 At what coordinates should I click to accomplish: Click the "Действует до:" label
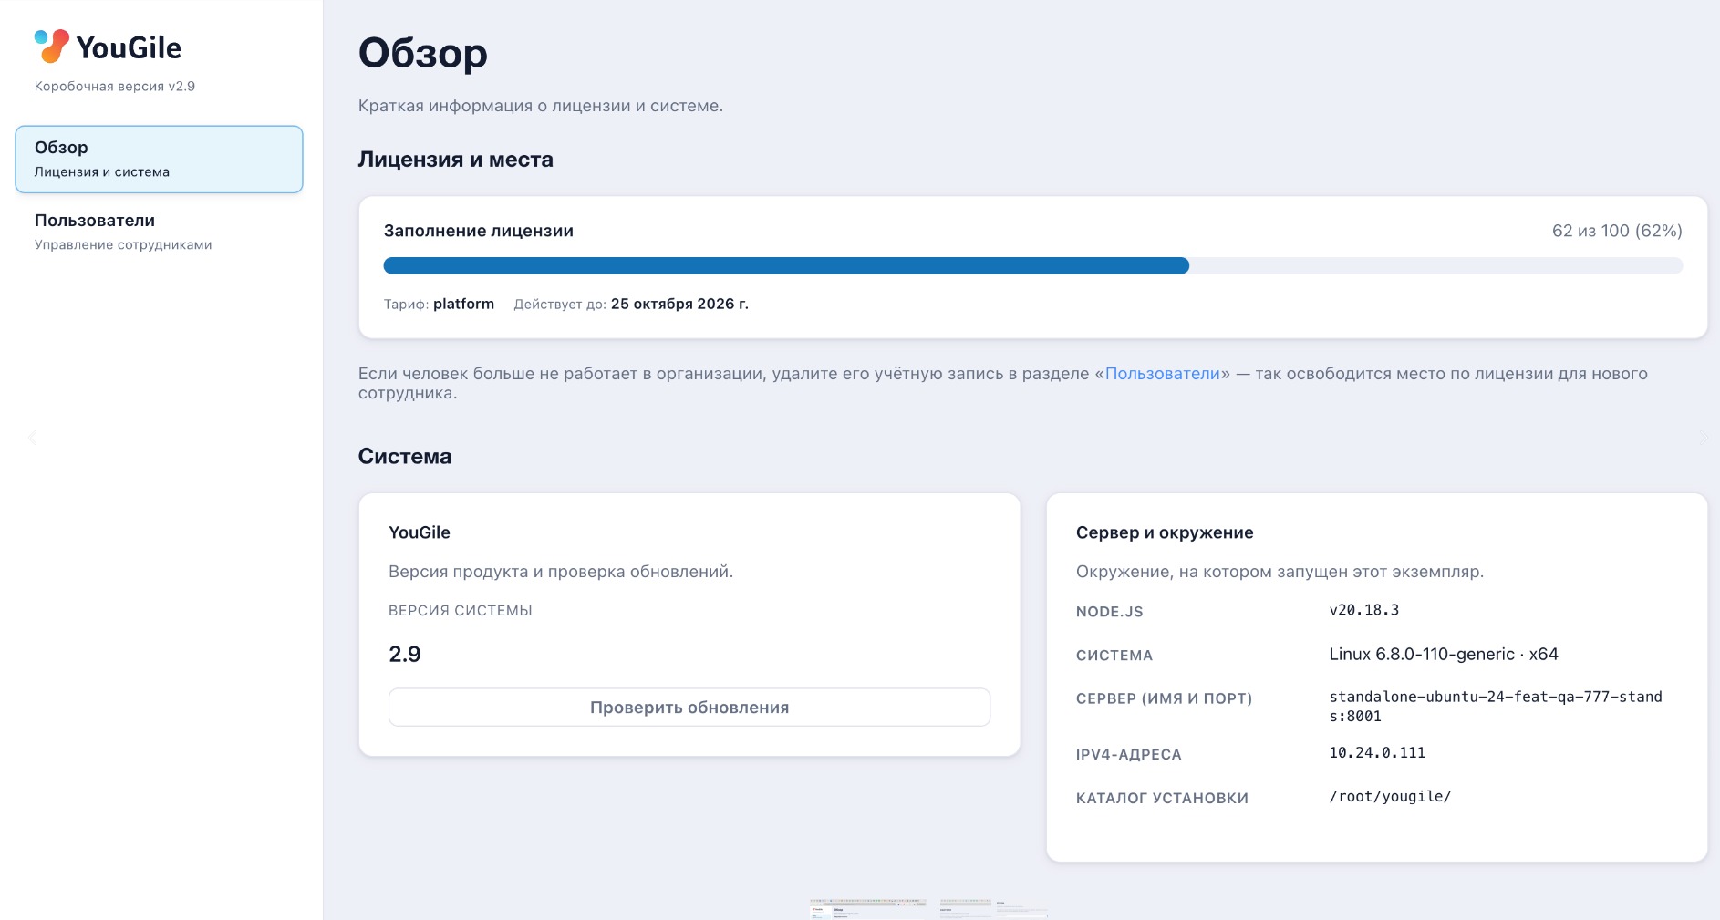(x=560, y=305)
